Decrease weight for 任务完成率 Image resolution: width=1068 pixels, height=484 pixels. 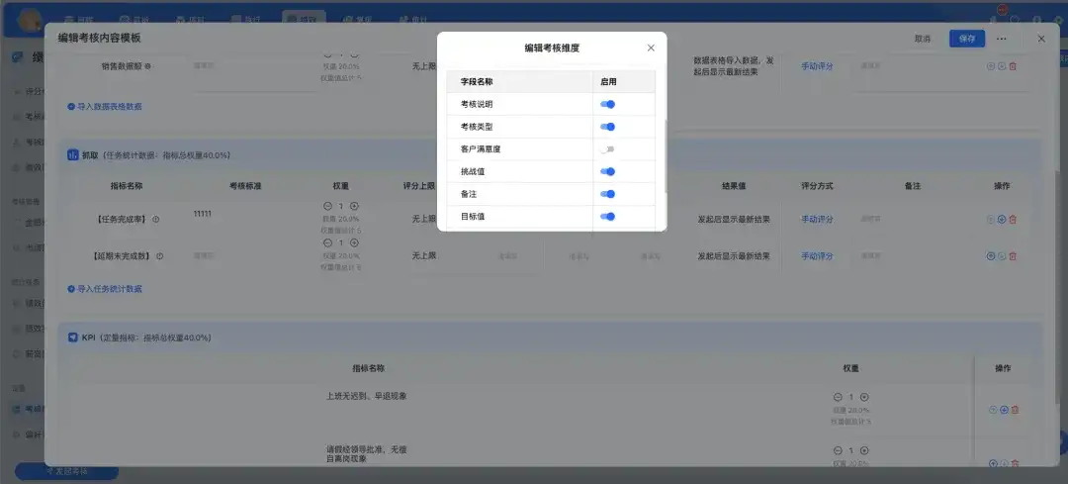point(327,206)
